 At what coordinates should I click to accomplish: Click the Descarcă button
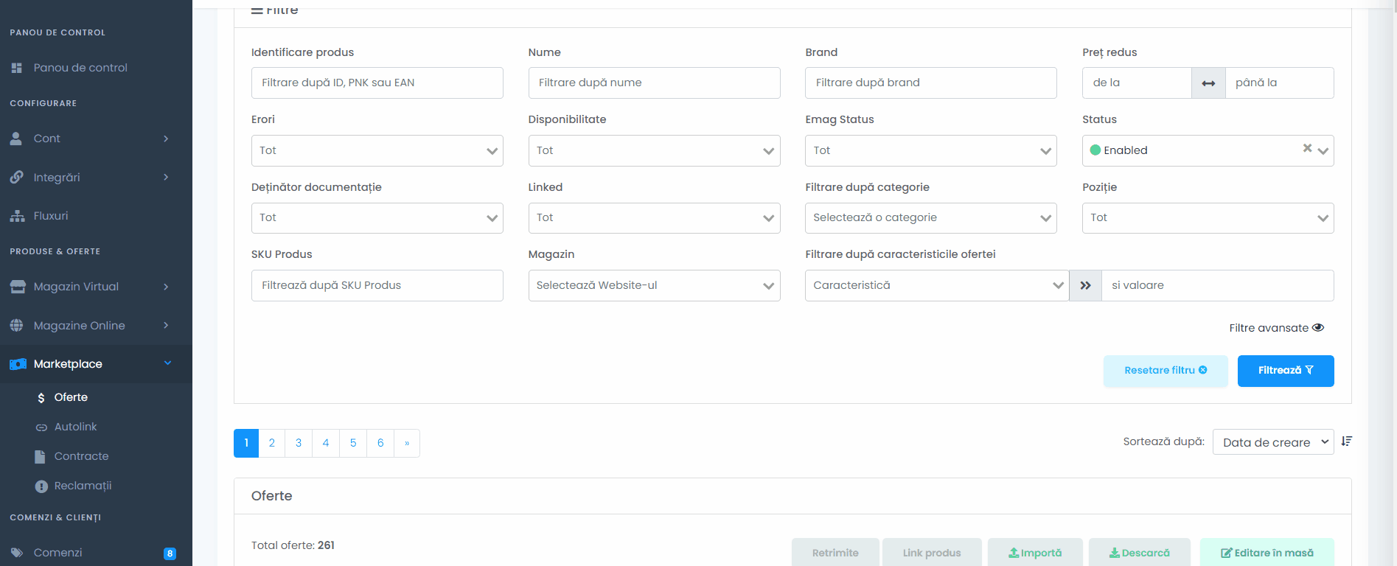(x=1140, y=553)
